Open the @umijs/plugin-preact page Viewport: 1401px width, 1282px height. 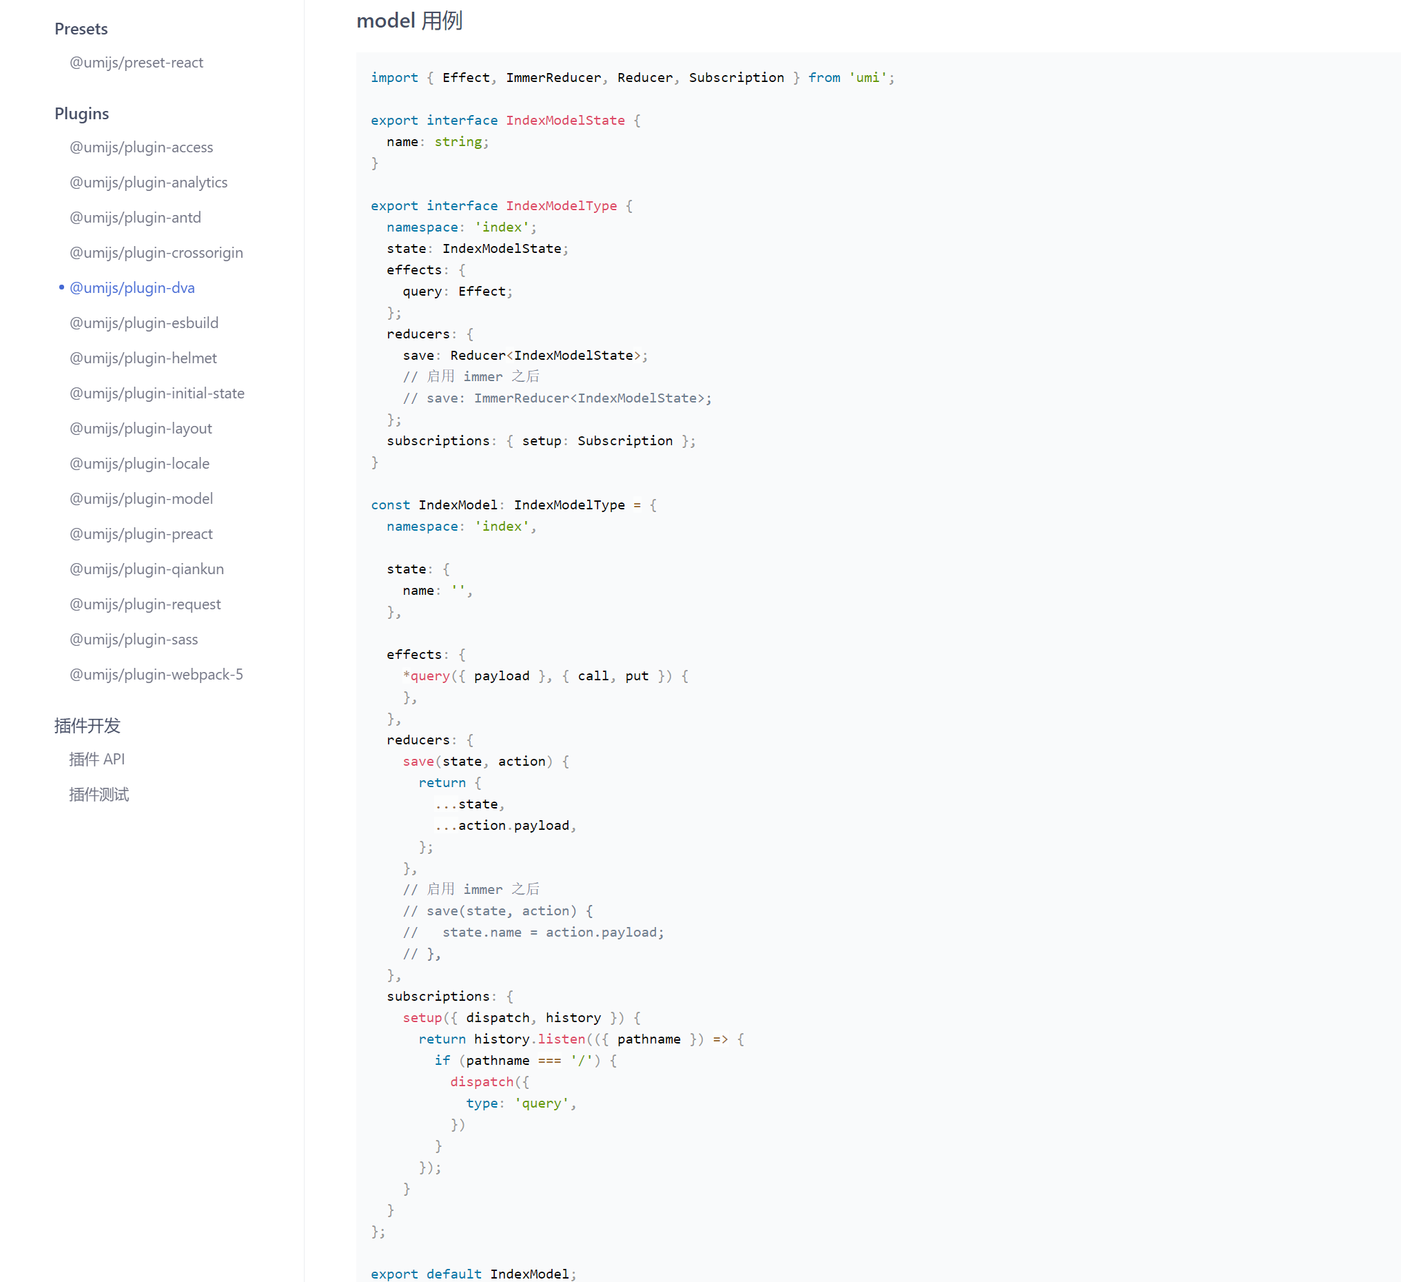pos(141,534)
